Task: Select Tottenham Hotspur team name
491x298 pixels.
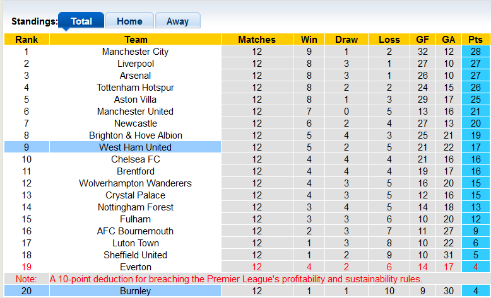Action: point(135,88)
